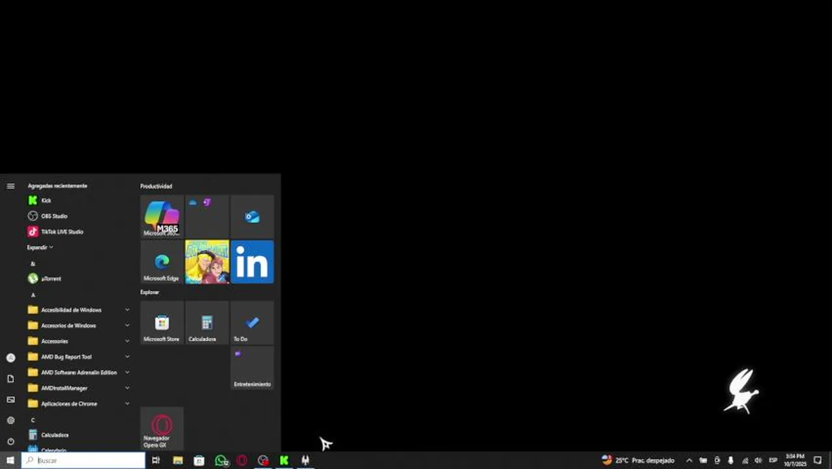Image resolution: width=832 pixels, height=469 pixels.
Task: Show hidden system tray icons
Action: 689,461
